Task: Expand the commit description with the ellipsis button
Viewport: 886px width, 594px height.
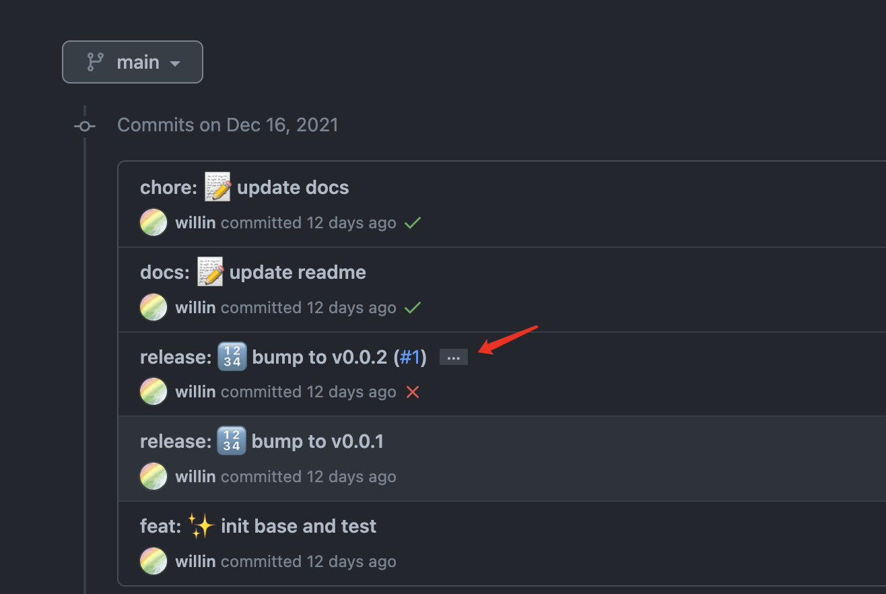Action: [453, 357]
